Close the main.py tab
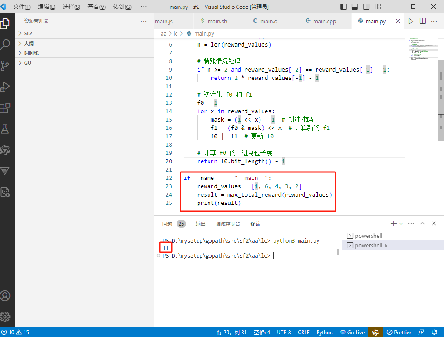This screenshot has height=337, width=444. [x=398, y=21]
